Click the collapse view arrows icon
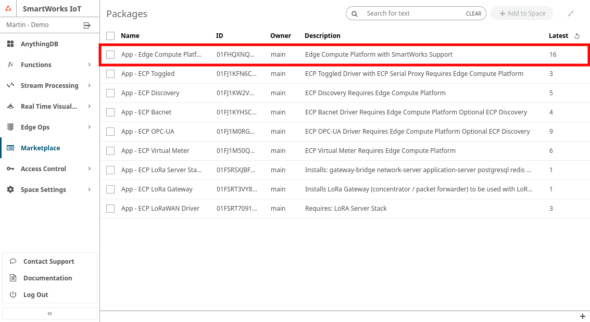This screenshot has height=322, width=590. pyautogui.click(x=571, y=14)
